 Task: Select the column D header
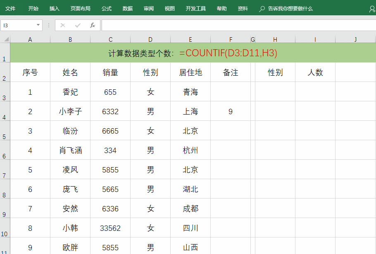coord(150,39)
